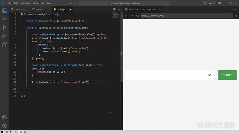Open the Selection menu
Screen dimensions: 239x134
[x=25, y=3]
